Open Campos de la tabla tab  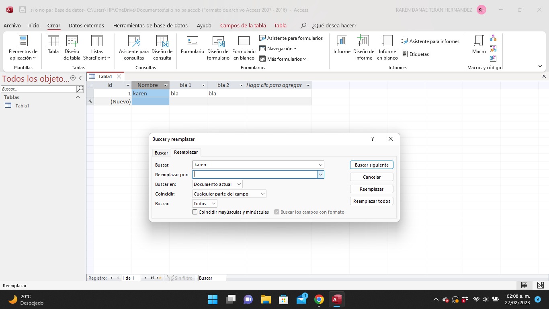pyautogui.click(x=243, y=25)
